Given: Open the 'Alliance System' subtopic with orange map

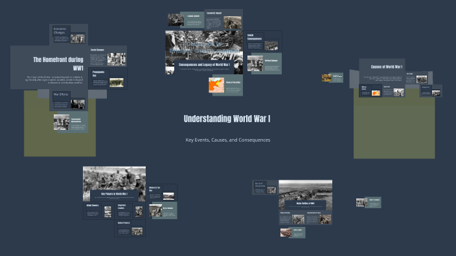Looking at the screenshot, I should (x=370, y=91).
